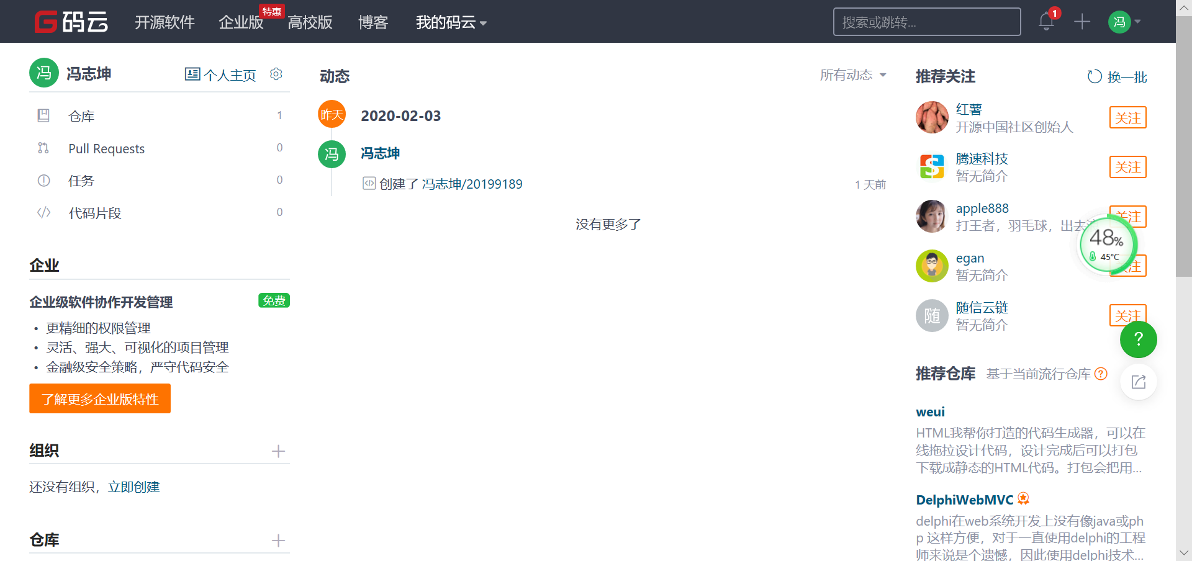This screenshot has width=1192, height=561.
Task: Open the 冯 user avatar menu
Action: click(x=1119, y=22)
